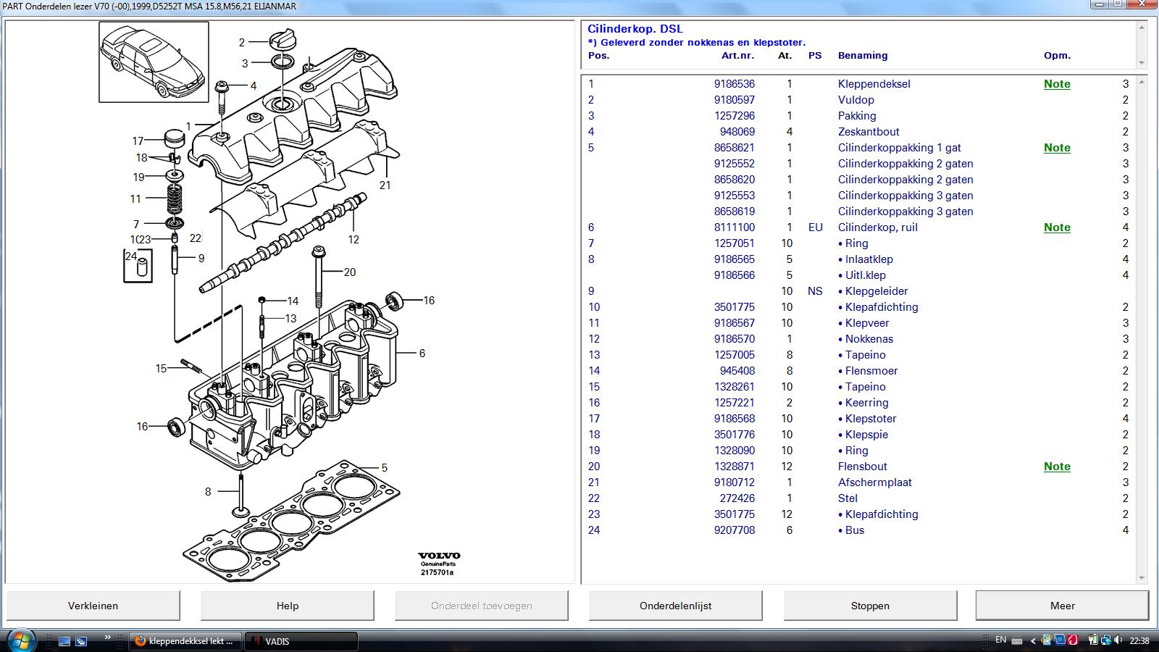This screenshot has width=1159, height=652.
Task: Click the parts list scrollbar down arrow
Action: coord(1142,578)
